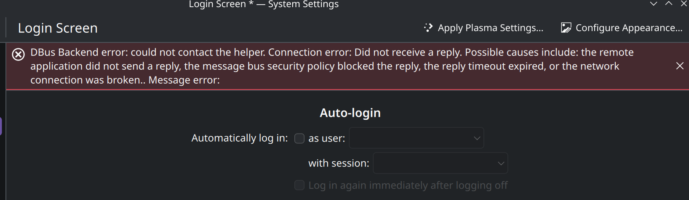Click the Apply Plasma Settings sparkle icon
This screenshot has height=200, width=689.
coord(428,28)
